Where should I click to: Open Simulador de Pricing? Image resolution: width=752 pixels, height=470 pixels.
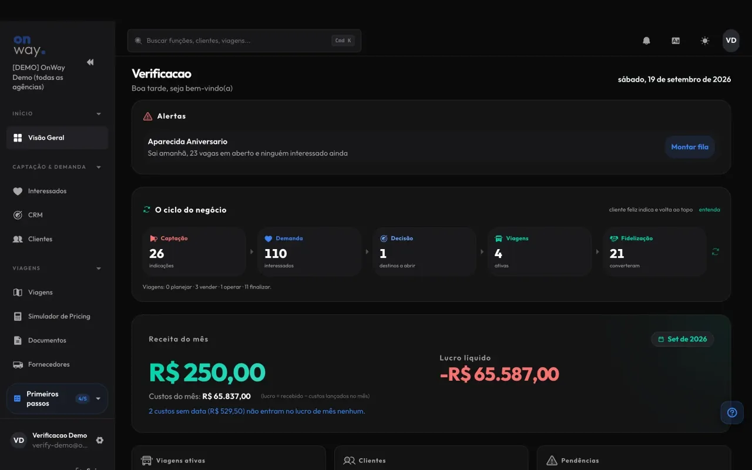(x=57, y=316)
